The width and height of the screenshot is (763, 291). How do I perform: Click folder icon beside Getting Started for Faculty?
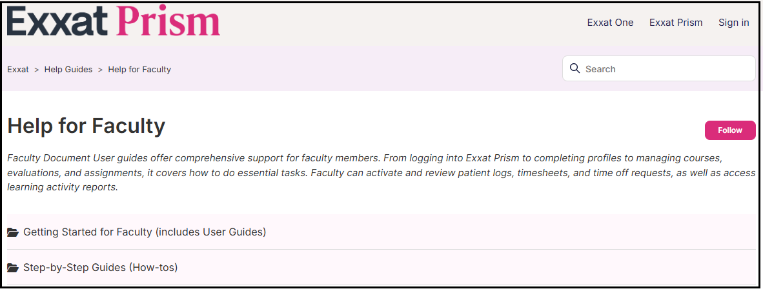click(x=12, y=232)
